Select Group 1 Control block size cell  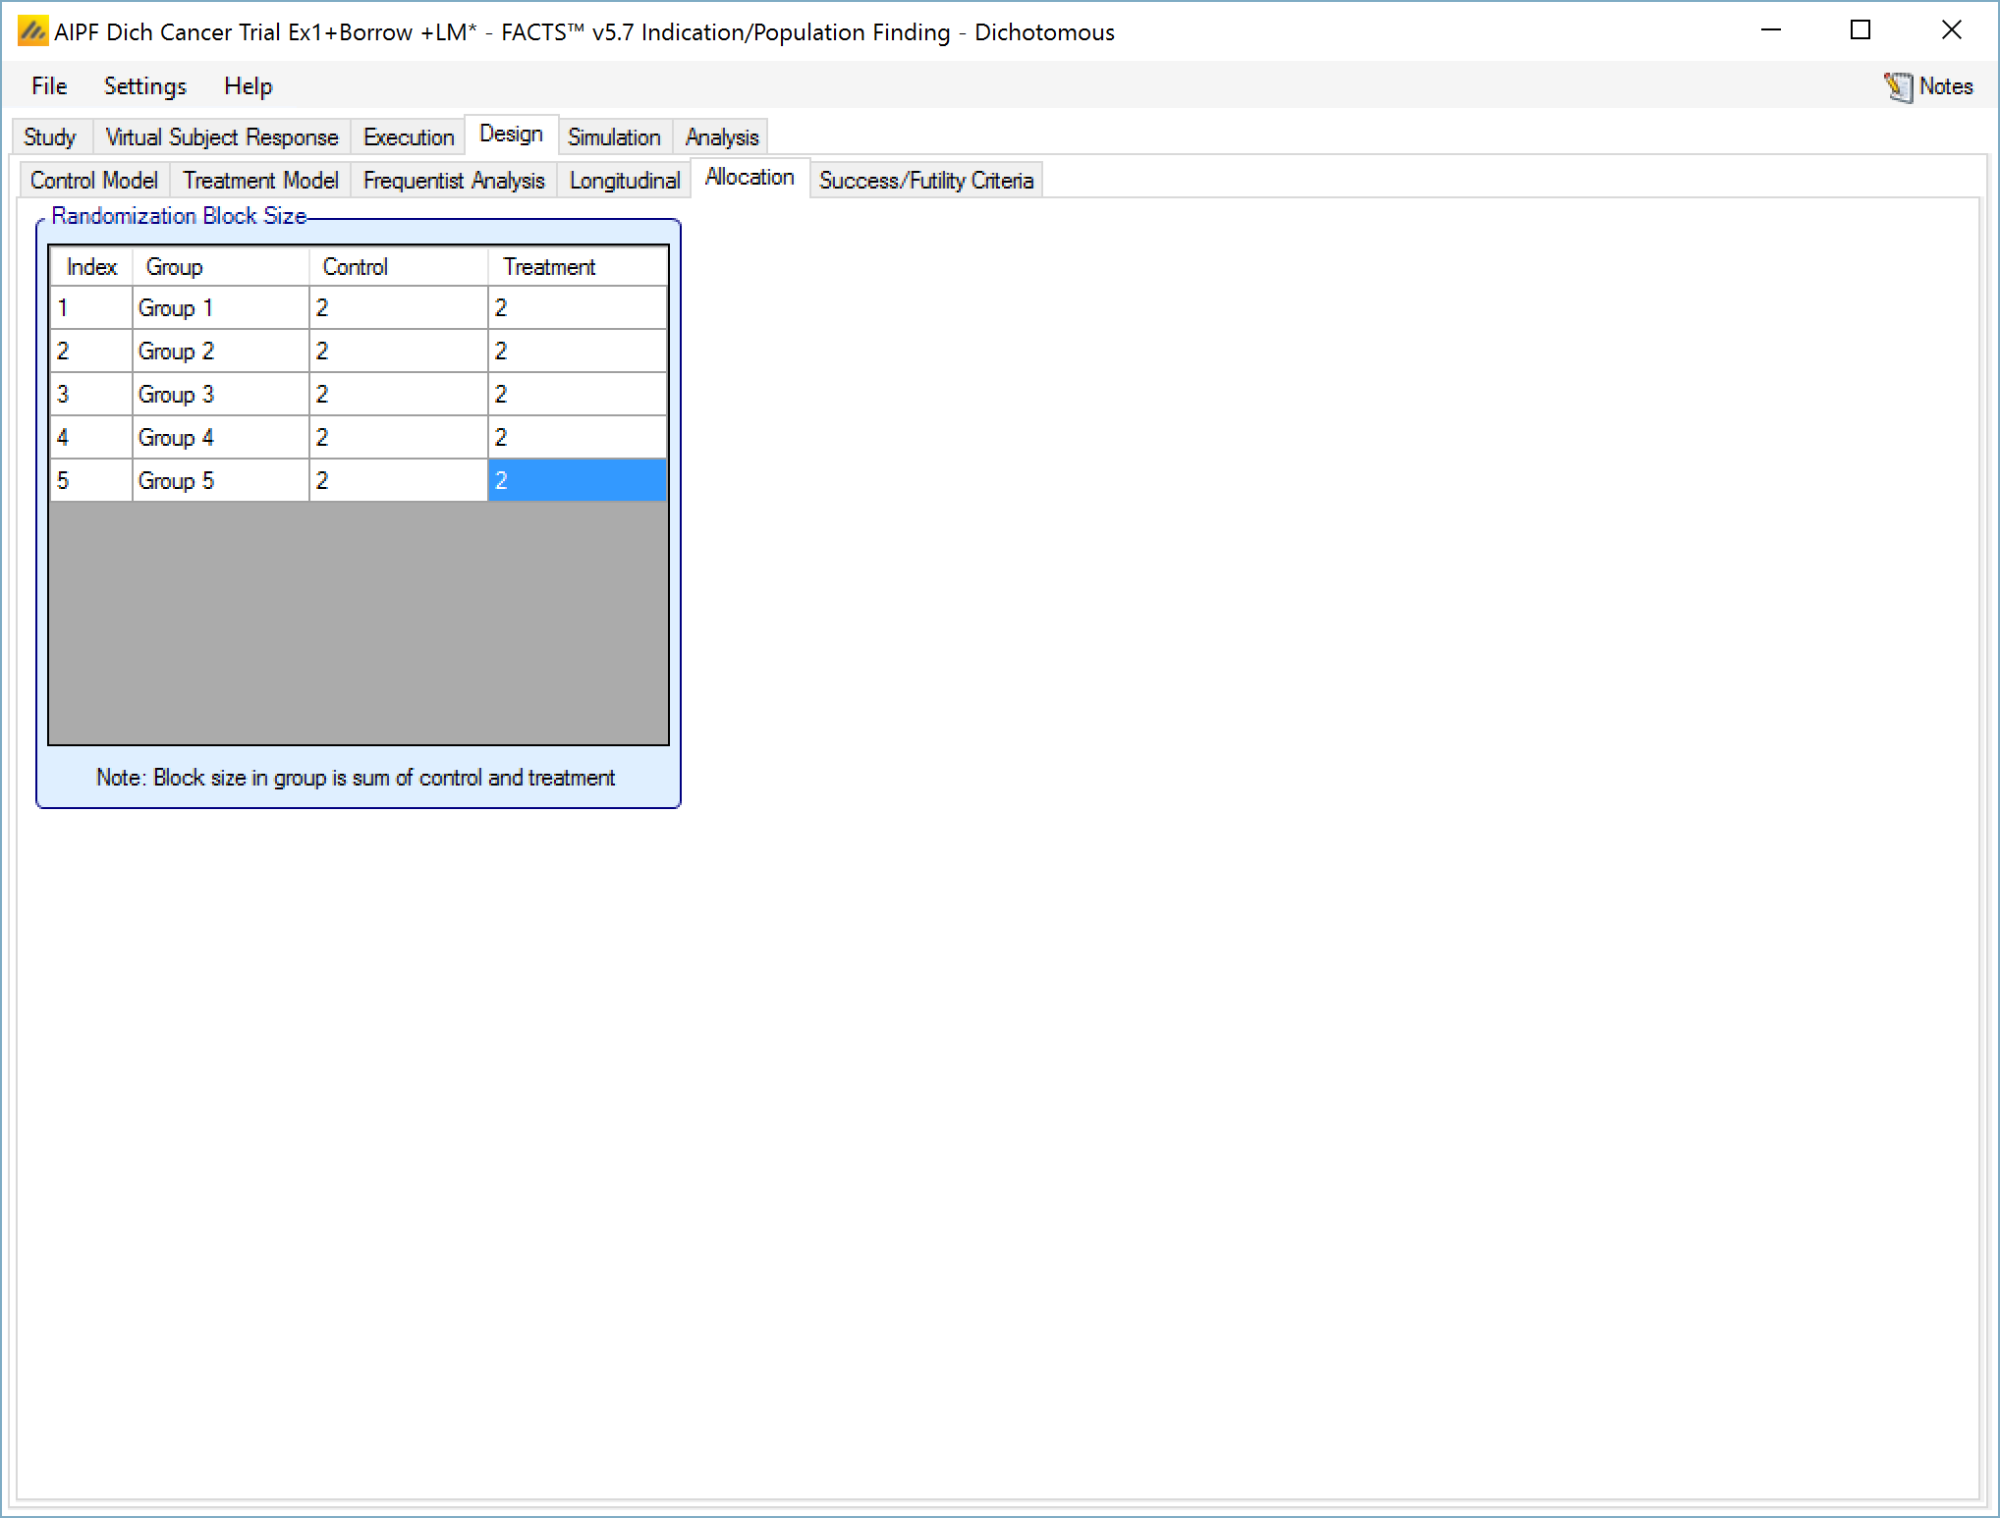pos(398,308)
